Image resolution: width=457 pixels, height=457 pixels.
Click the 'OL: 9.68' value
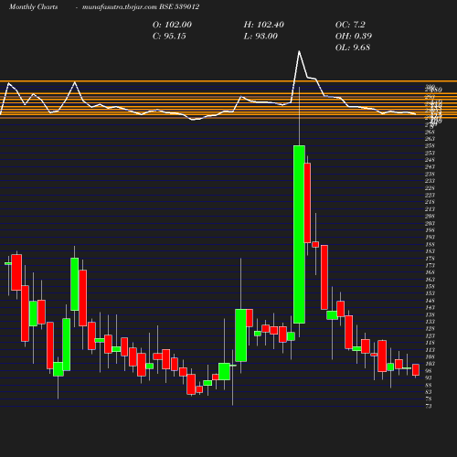click(x=353, y=48)
